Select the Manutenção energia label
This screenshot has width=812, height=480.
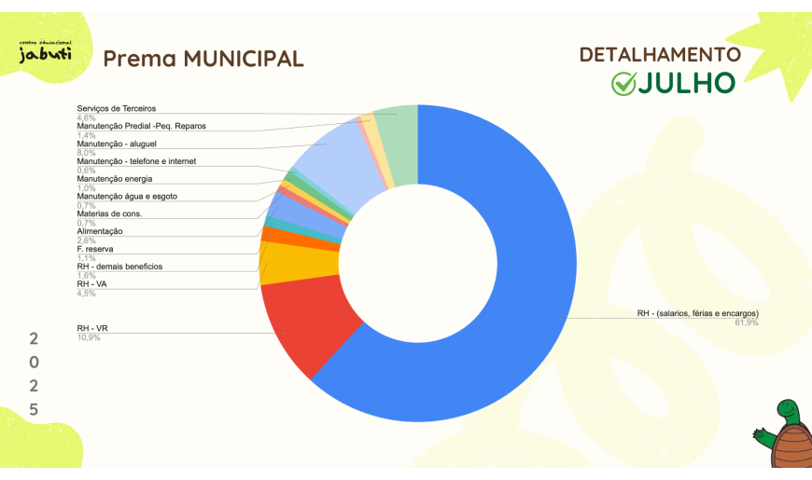(x=114, y=178)
